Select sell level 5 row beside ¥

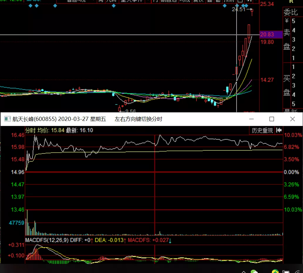coord(293,21)
